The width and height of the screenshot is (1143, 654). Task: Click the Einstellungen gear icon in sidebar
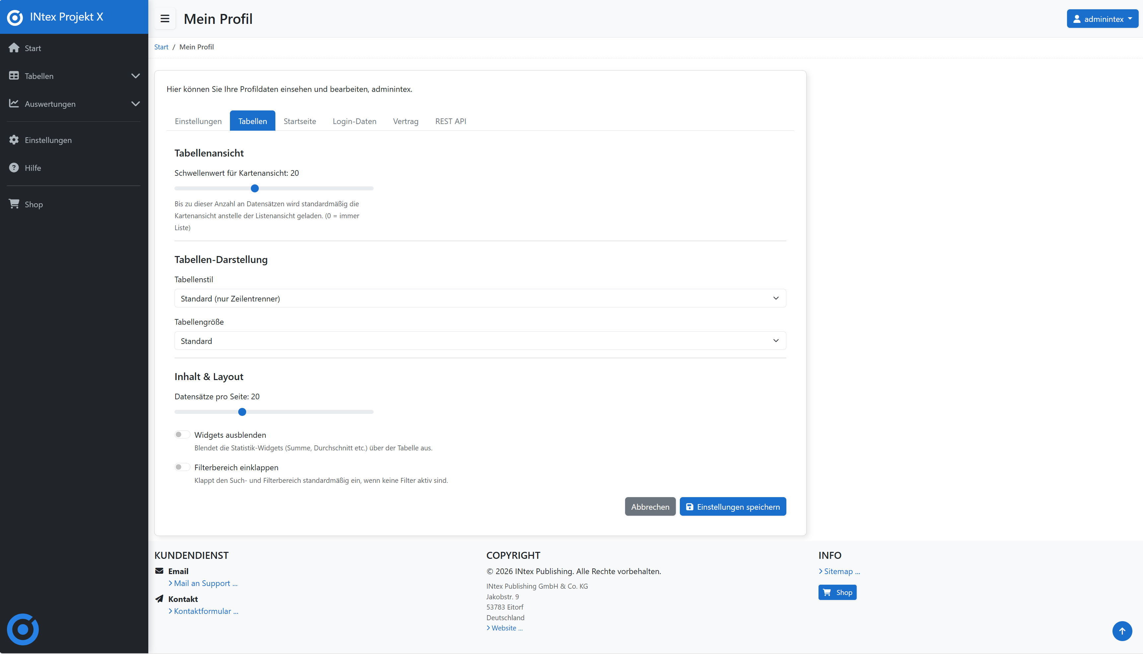click(14, 140)
